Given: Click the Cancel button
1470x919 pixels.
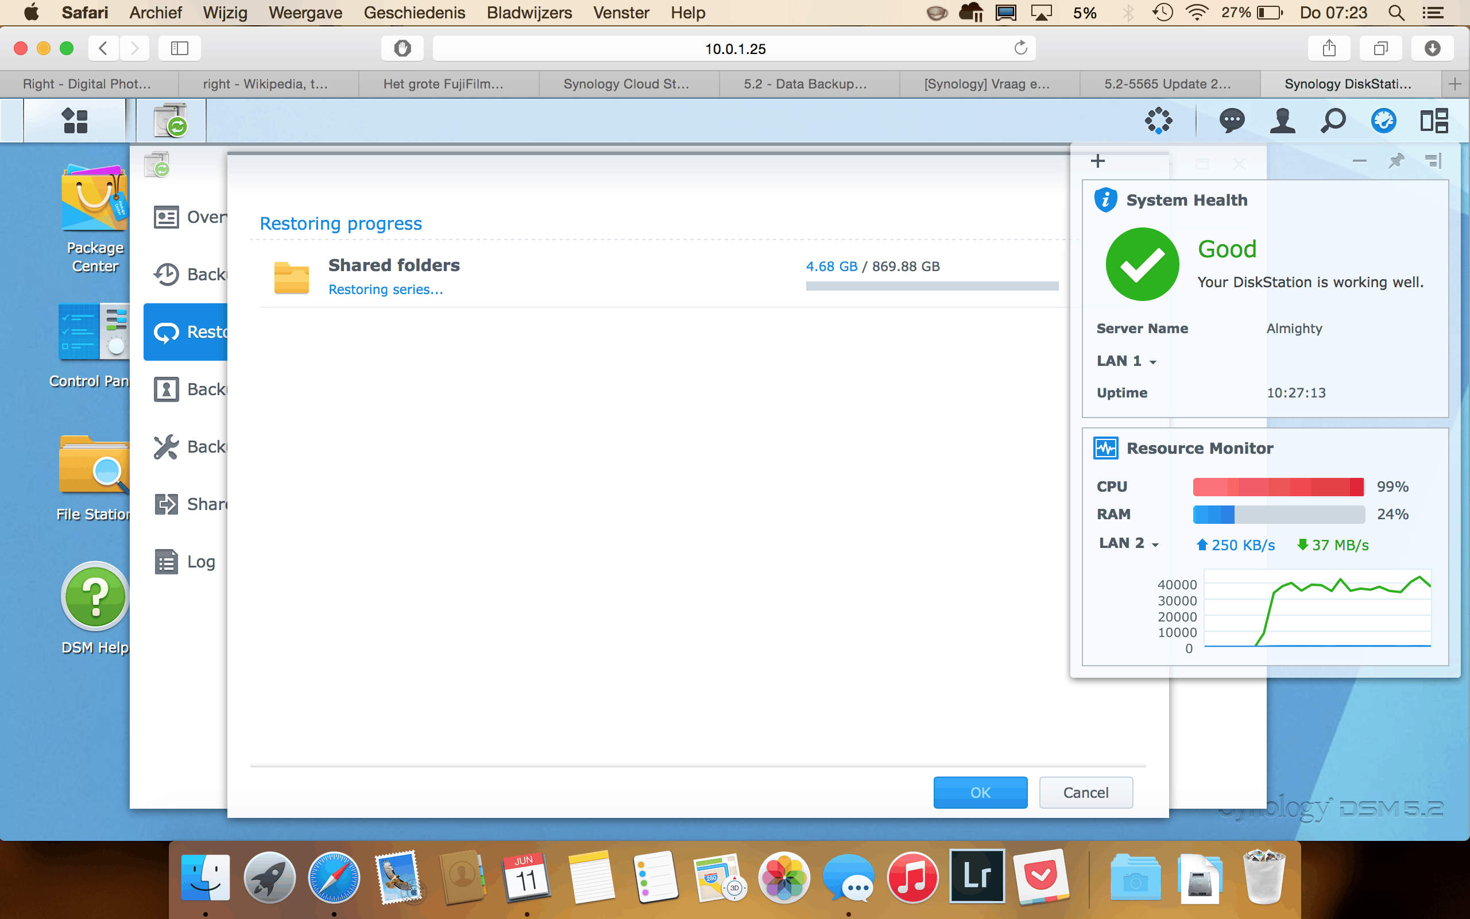Looking at the screenshot, I should pos(1085,793).
